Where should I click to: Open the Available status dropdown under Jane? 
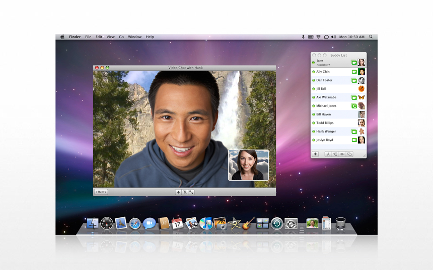click(323, 65)
